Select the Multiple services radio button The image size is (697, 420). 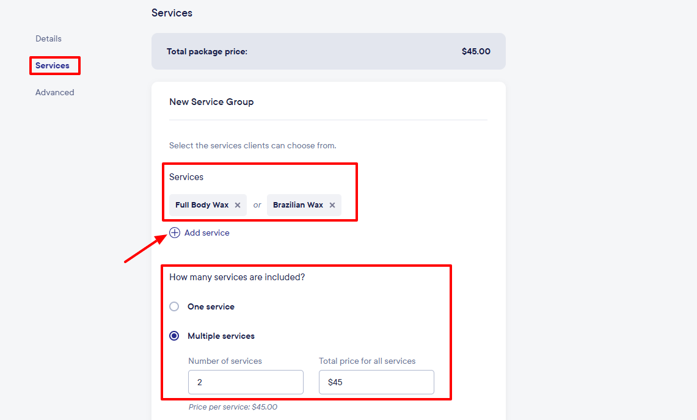[174, 336]
